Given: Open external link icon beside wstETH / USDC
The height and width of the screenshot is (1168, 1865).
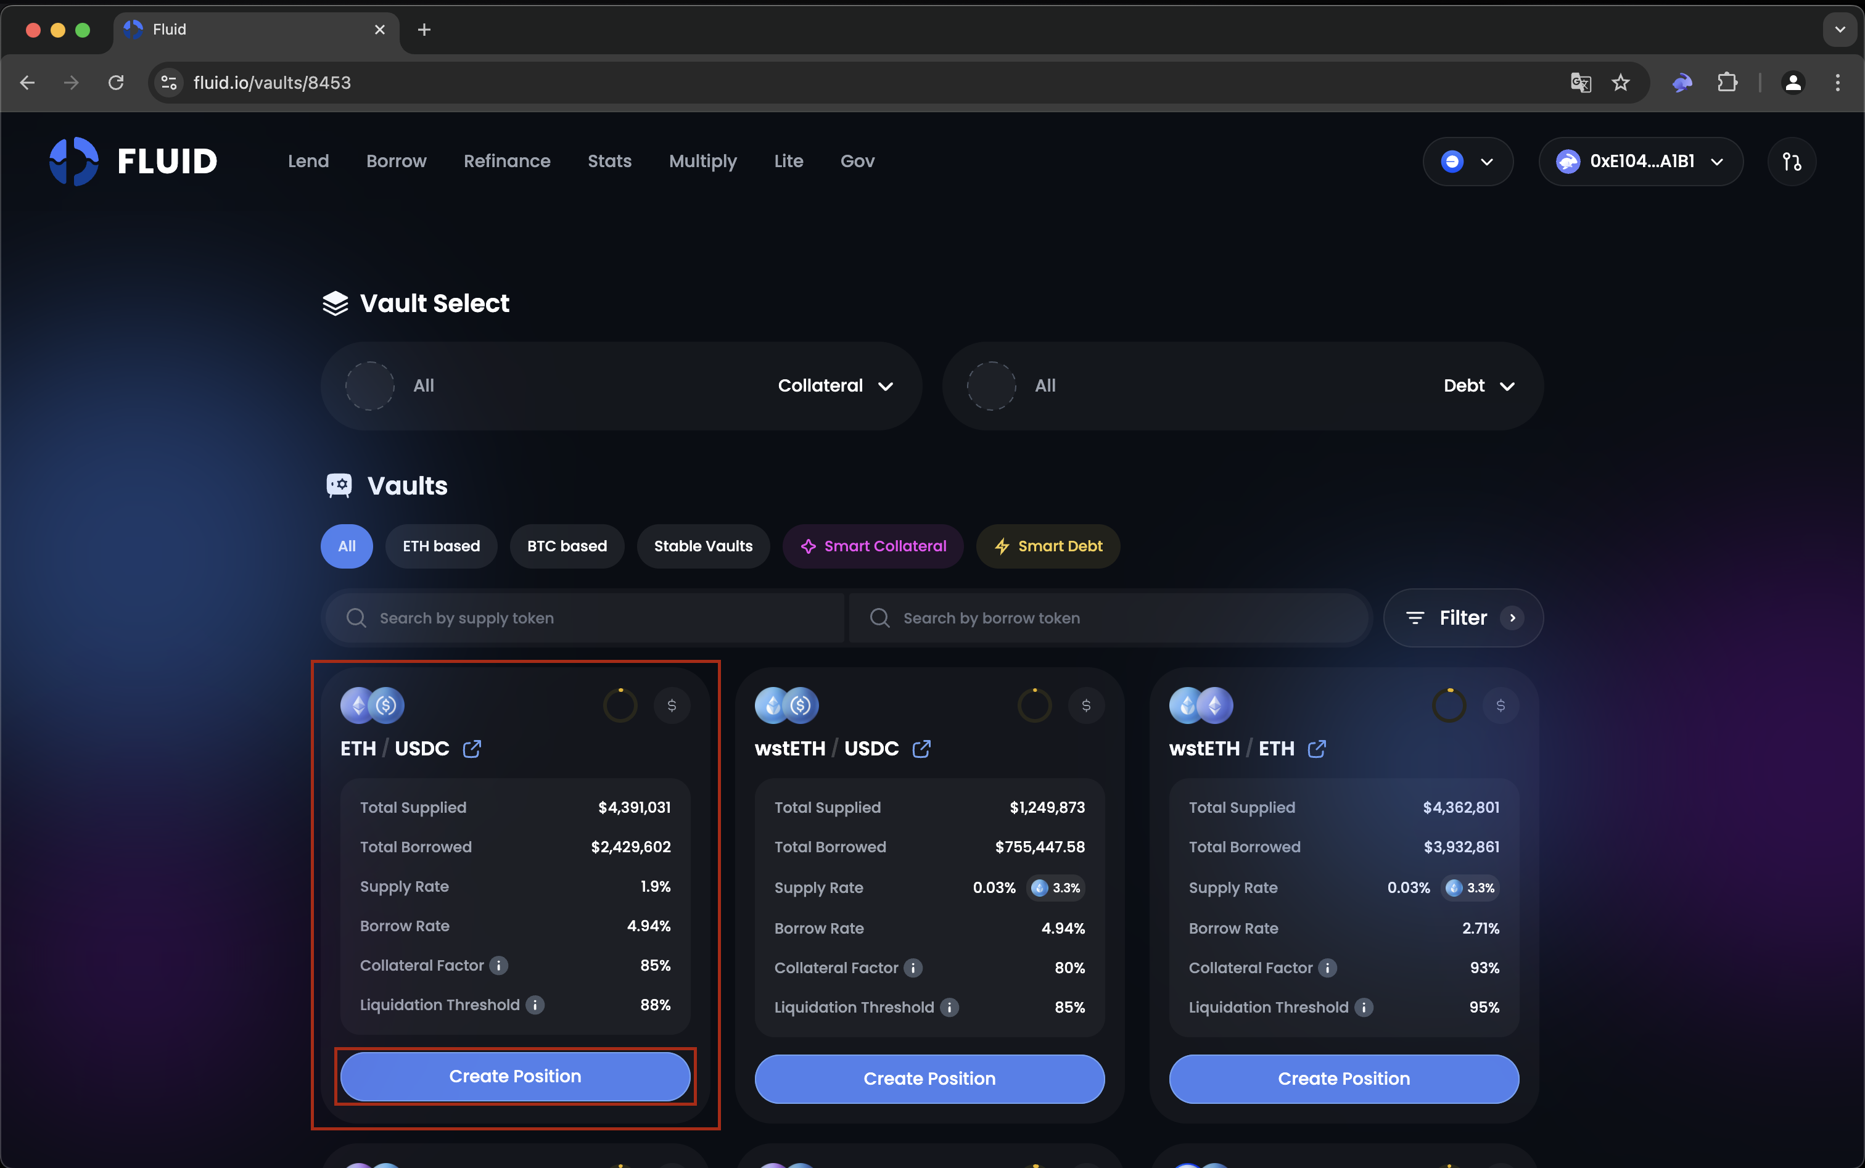Looking at the screenshot, I should pos(921,749).
